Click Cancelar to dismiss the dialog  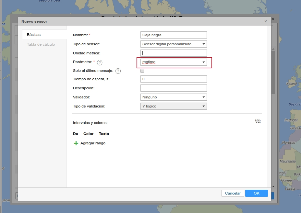pyautogui.click(x=233, y=193)
